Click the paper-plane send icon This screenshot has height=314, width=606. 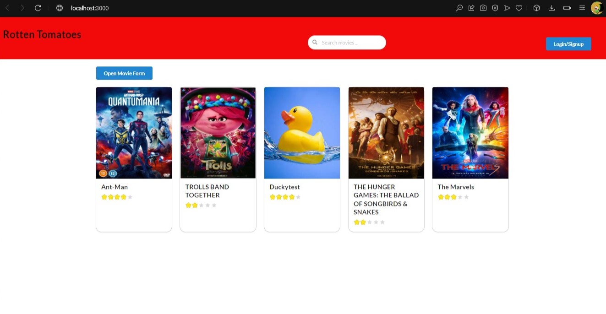point(507,8)
